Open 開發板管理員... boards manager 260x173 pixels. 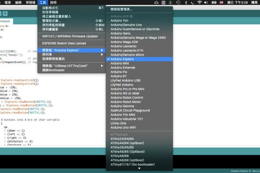pos(139,9)
